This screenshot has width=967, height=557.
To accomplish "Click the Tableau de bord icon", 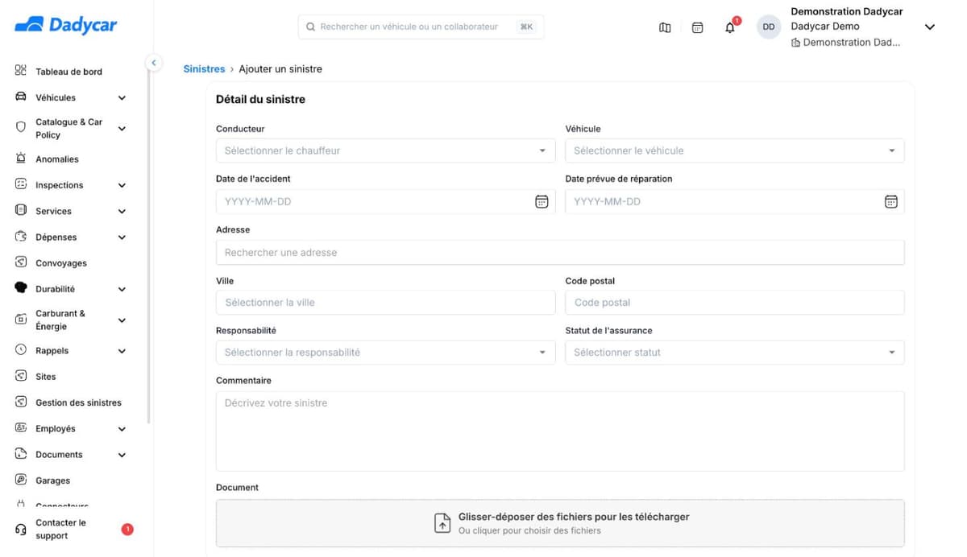I will 21,71.
